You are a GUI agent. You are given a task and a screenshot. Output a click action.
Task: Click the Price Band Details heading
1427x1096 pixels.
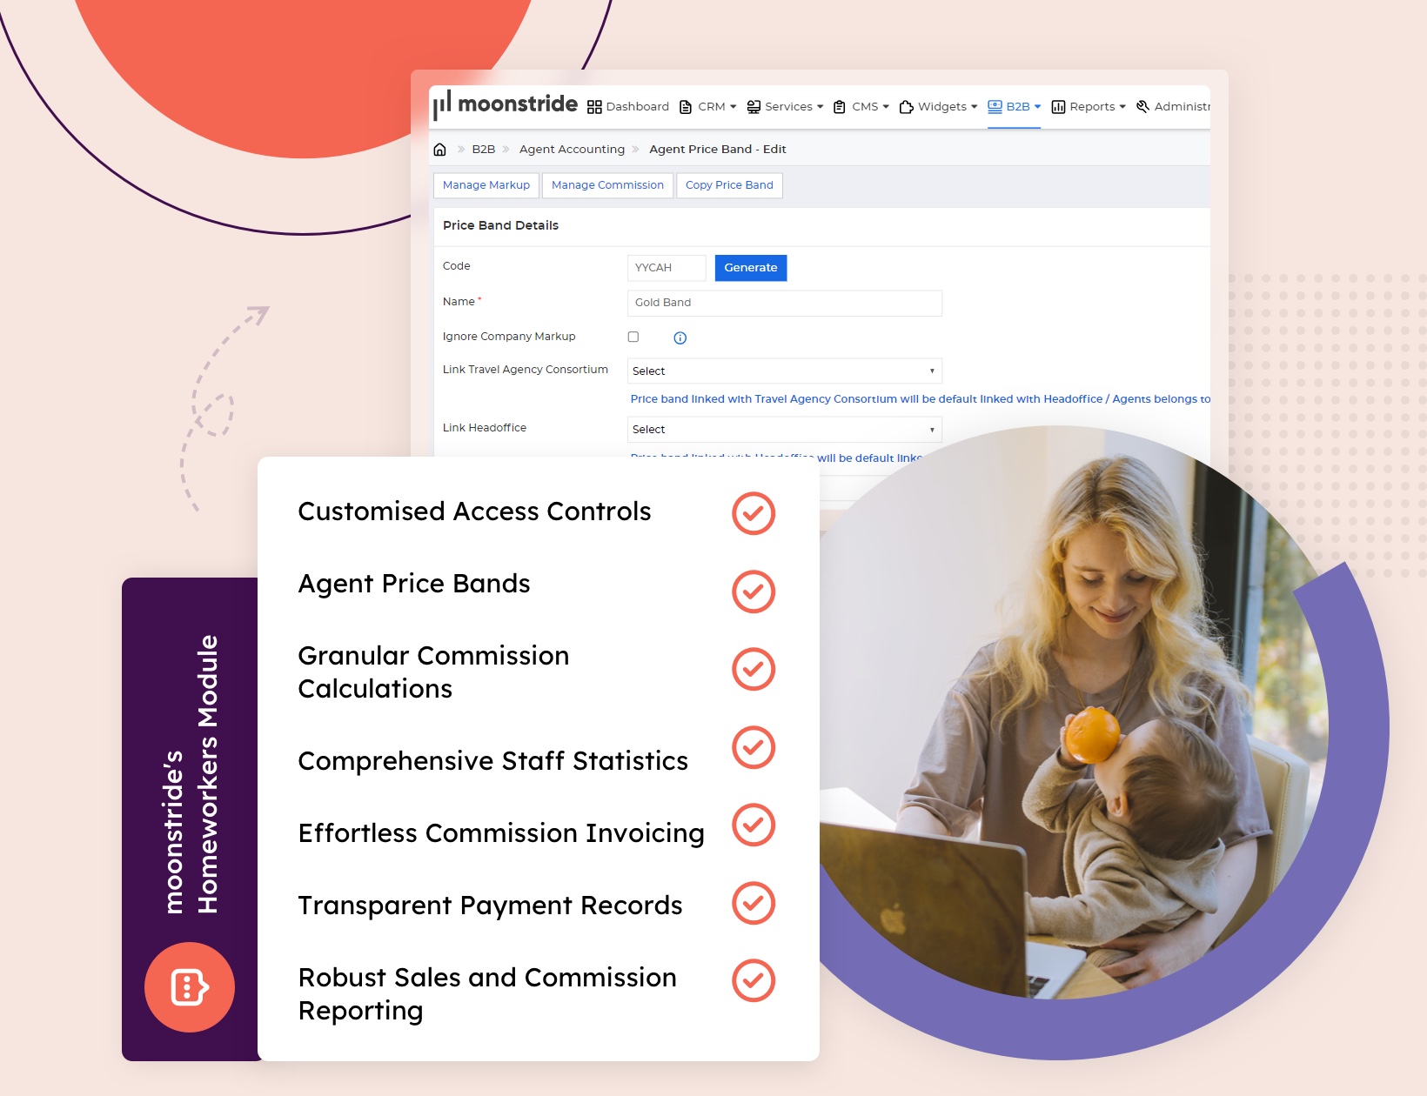pyautogui.click(x=500, y=225)
